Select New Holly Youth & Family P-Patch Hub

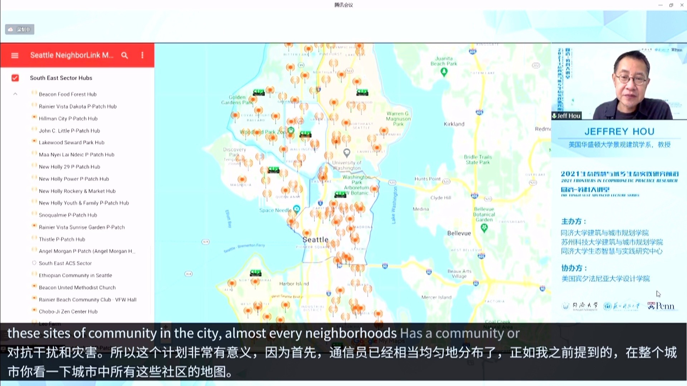click(84, 203)
